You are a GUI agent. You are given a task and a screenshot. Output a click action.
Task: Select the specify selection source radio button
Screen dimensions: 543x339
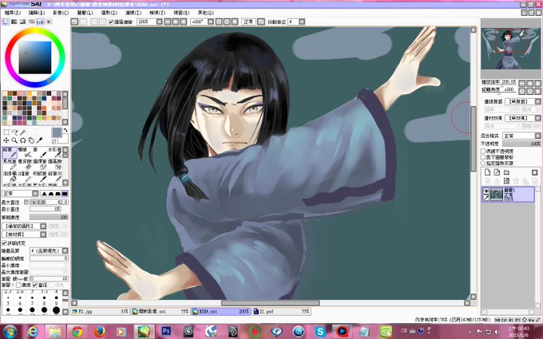click(x=483, y=163)
